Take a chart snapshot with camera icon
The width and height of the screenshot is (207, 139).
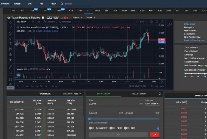pos(162,22)
